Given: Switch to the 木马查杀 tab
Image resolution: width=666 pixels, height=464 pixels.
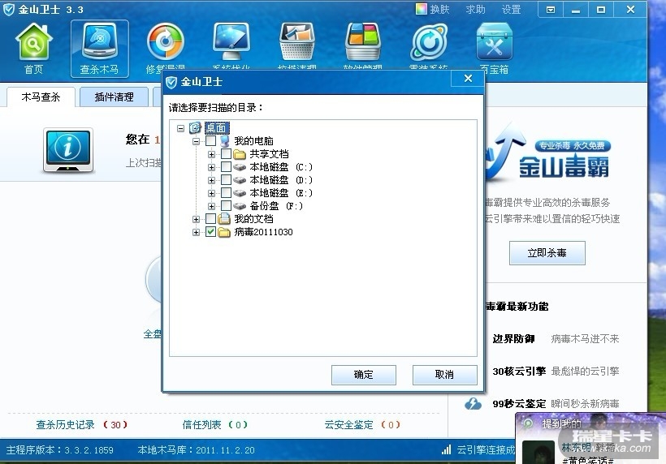Looking at the screenshot, I should 41,97.
